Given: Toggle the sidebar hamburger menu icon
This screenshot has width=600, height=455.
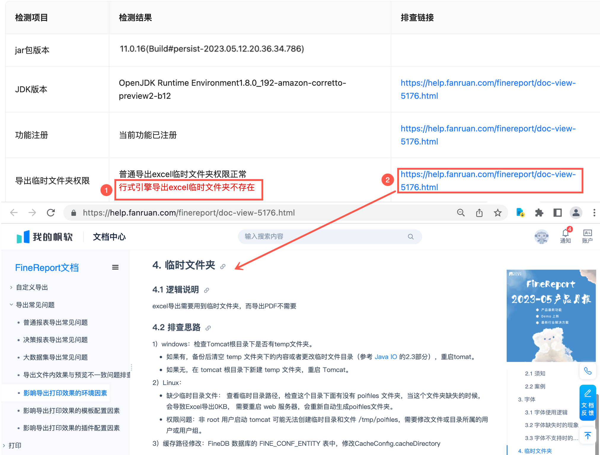Looking at the screenshot, I should click(x=115, y=267).
